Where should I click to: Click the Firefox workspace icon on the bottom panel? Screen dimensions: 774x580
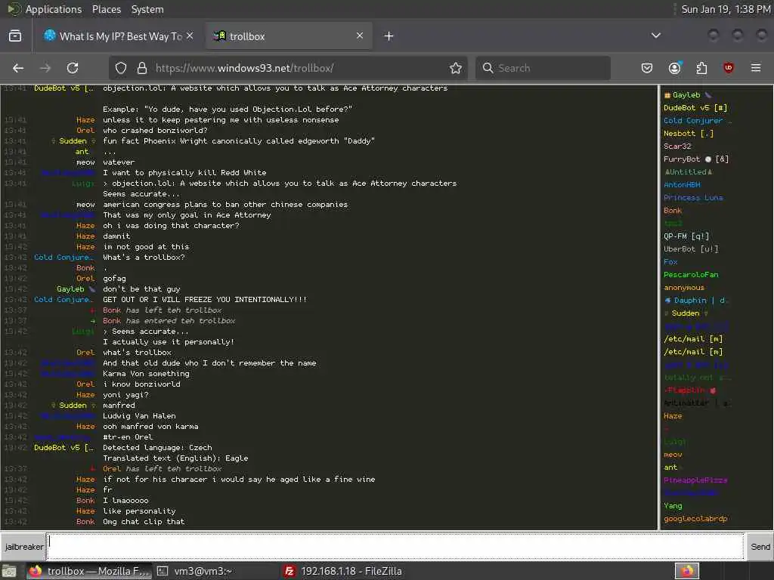click(687, 571)
